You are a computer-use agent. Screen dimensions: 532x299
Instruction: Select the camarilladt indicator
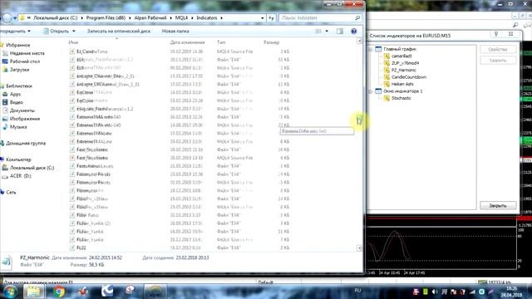401,56
